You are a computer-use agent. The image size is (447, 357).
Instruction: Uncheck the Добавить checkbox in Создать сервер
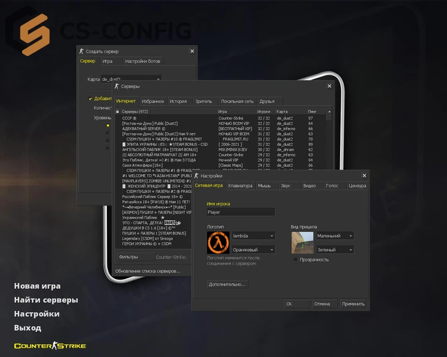click(90, 98)
